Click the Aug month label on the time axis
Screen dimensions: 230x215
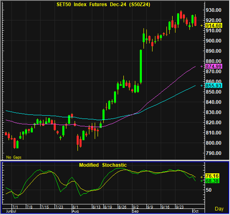pos(75,211)
